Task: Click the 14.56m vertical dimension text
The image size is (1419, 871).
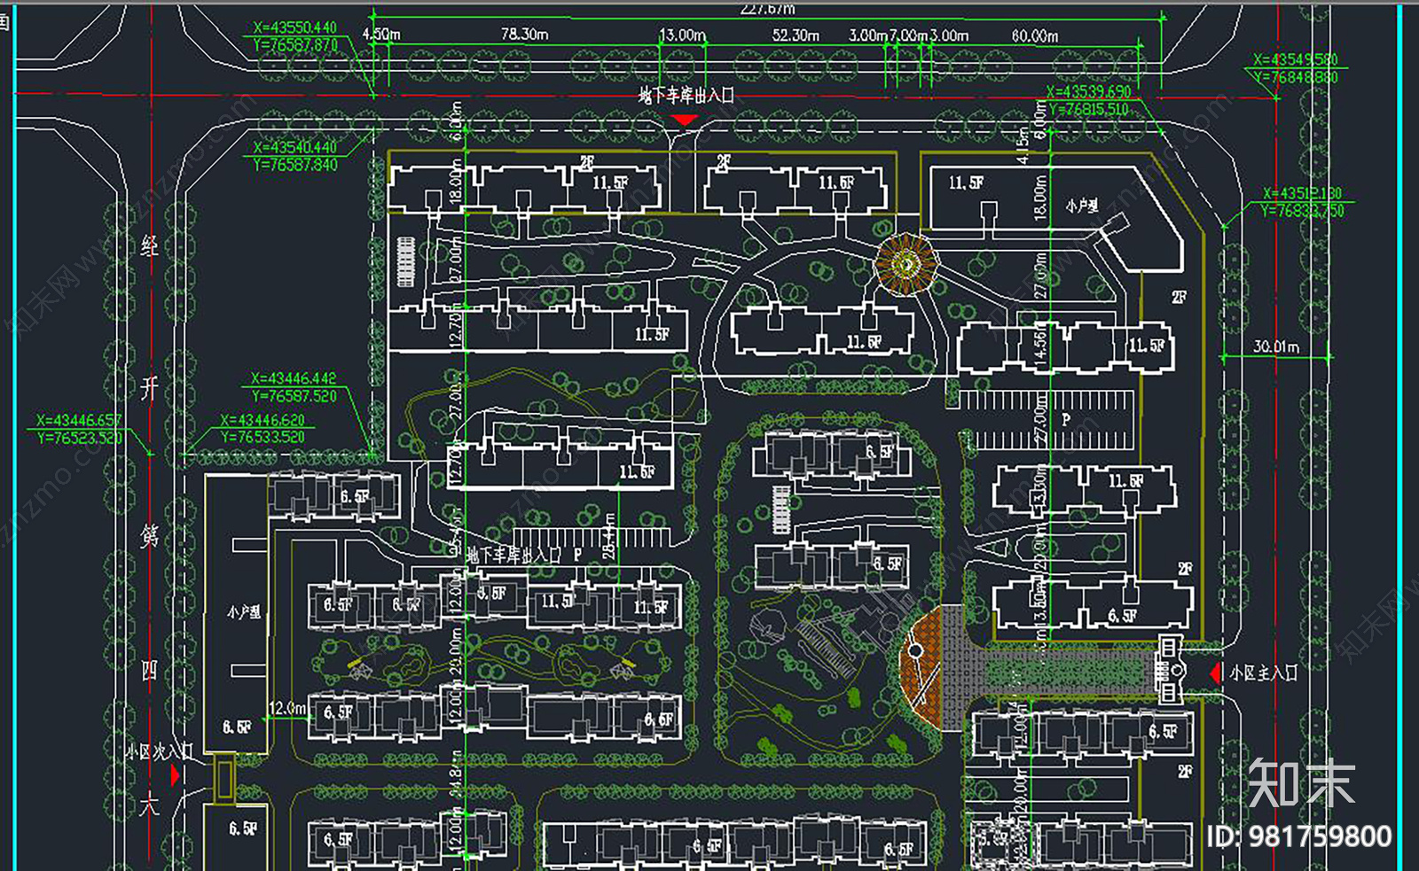Action: tap(1040, 344)
